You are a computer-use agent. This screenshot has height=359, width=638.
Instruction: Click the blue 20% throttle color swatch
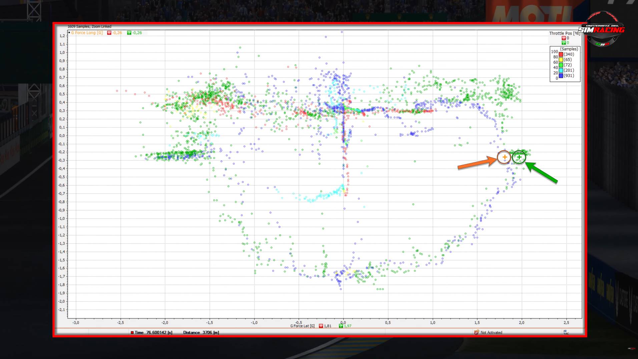tap(561, 76)
